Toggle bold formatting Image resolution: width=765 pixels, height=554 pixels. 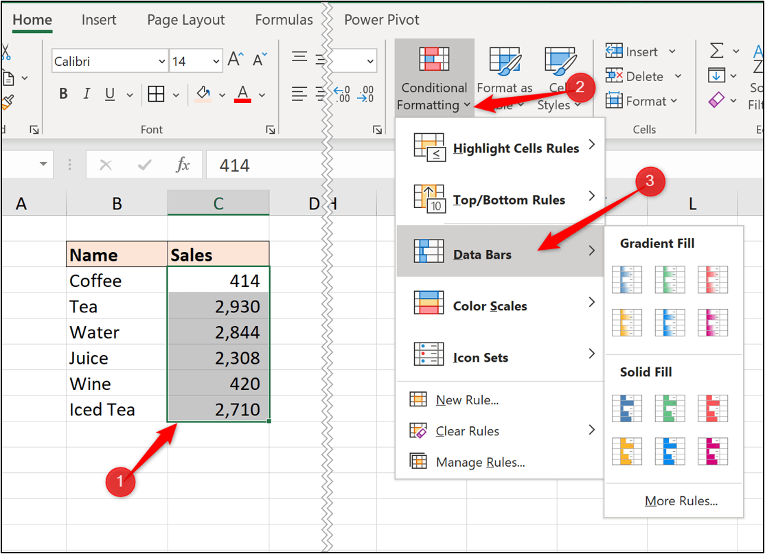click(62, 94)
